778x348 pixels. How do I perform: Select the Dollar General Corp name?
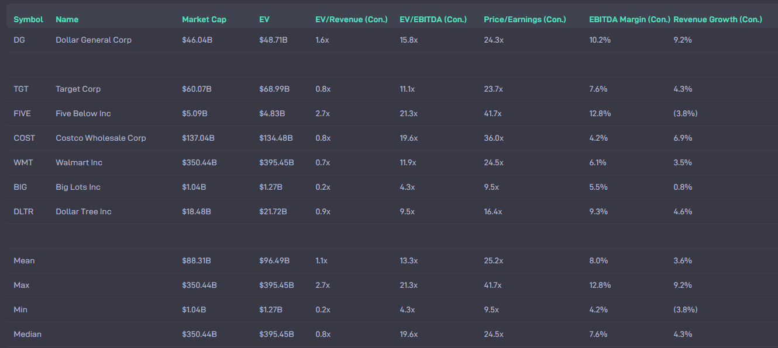tap(94, 40)
